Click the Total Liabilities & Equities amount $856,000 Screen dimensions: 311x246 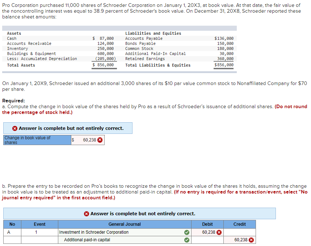click(224, 65)
